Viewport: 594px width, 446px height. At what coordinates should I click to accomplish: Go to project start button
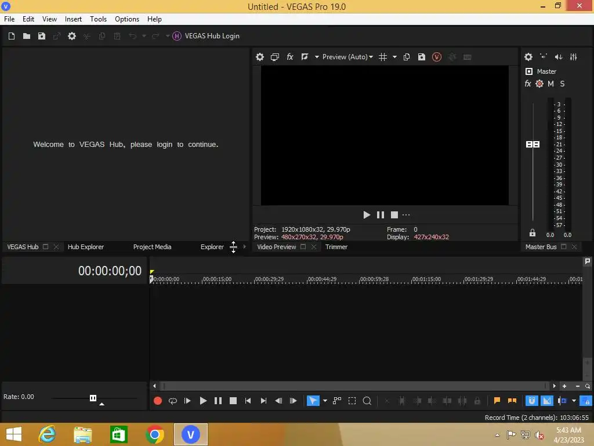pyautogui.click(x=248, y=401)
